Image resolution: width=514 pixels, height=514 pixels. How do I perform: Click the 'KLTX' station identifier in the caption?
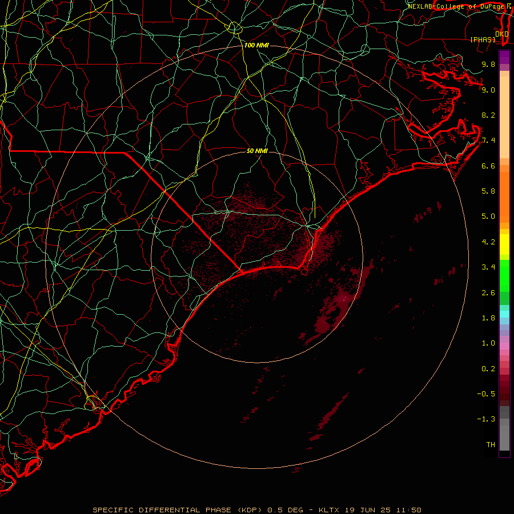330,510
